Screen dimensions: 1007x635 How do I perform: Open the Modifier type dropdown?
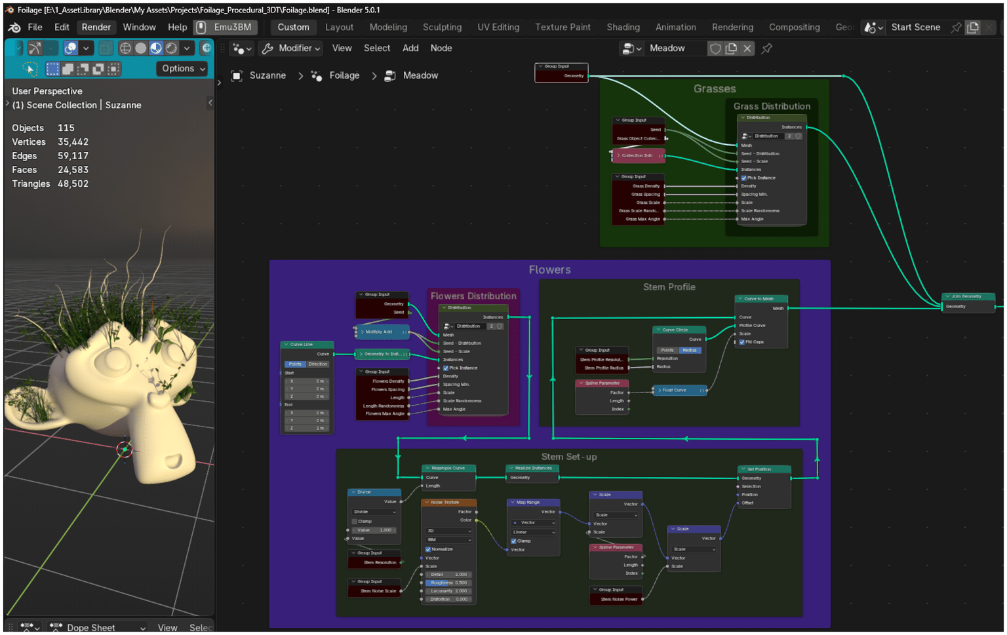click(x=290, y=48)
